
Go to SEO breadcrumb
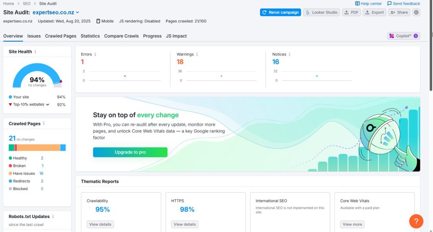point(27,3)
